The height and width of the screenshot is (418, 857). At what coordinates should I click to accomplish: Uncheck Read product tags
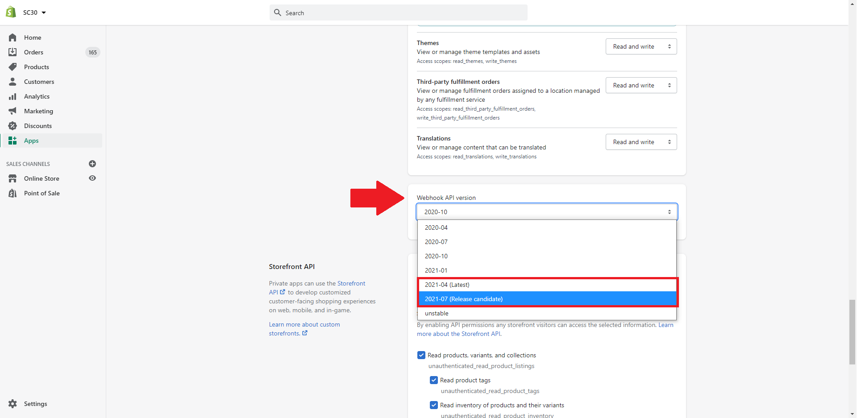(x=434, y=380)
